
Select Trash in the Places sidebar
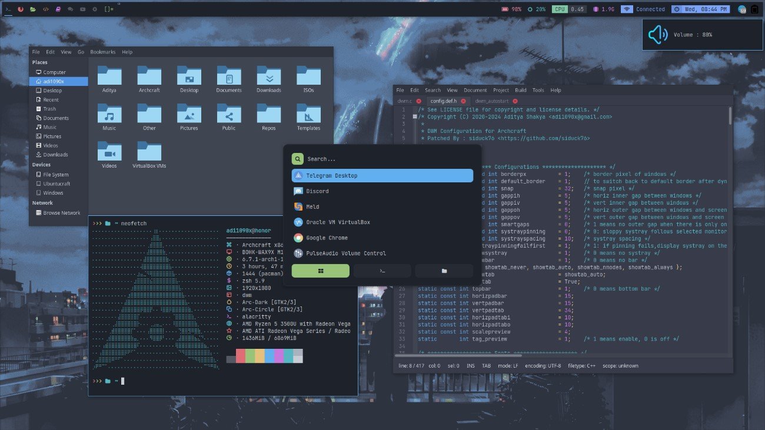(x=47, y=108)
